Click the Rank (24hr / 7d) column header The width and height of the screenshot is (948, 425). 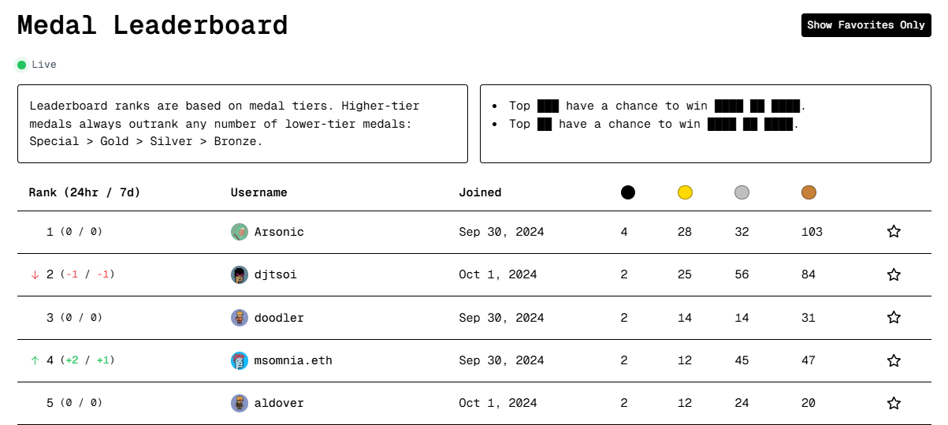[x=84, y=192]
